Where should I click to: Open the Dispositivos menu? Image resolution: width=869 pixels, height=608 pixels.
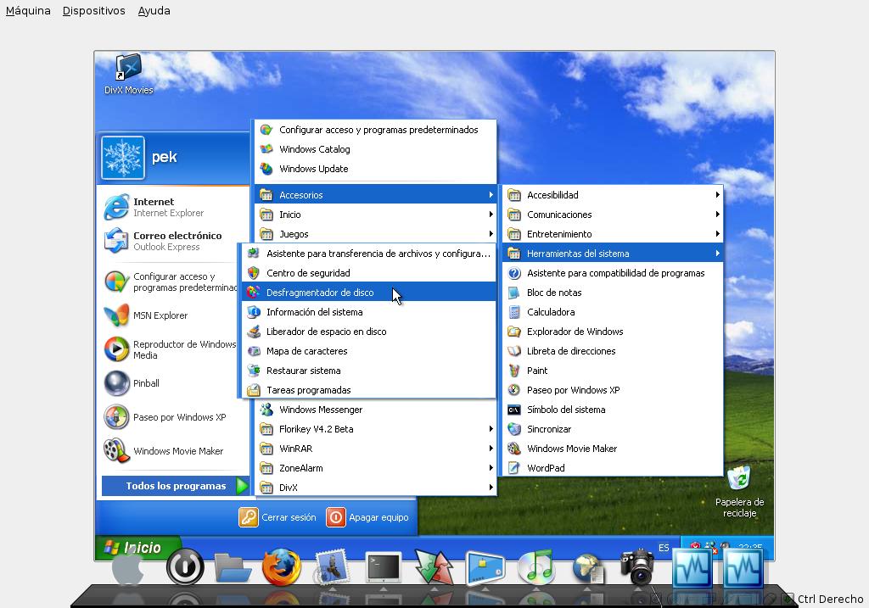[x=93, y=11]
